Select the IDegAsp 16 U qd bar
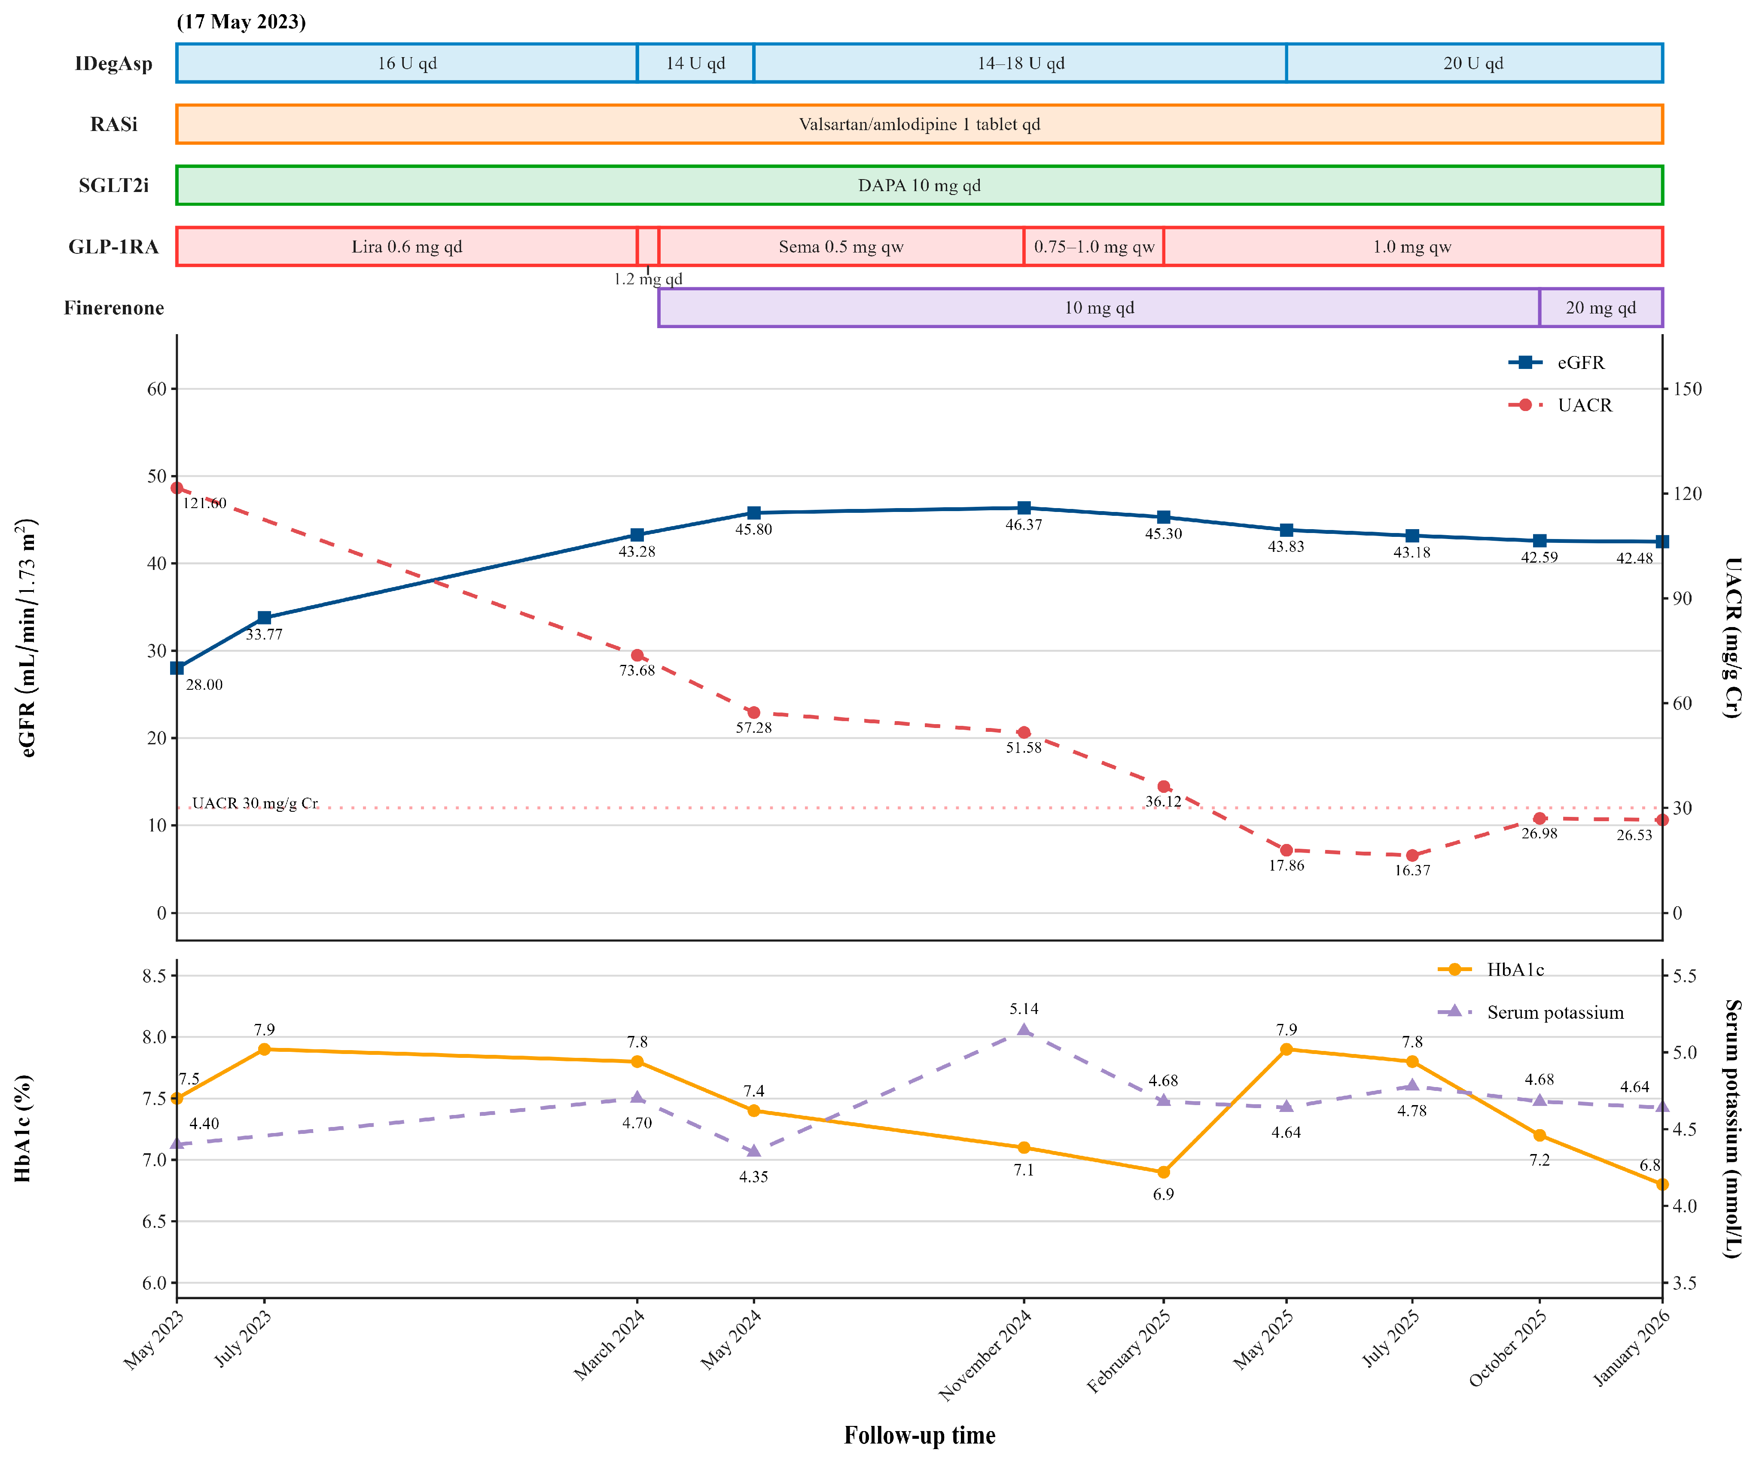Image resolution: width=1756 pixels, height=1462 pixels. (x=406, y=64)
